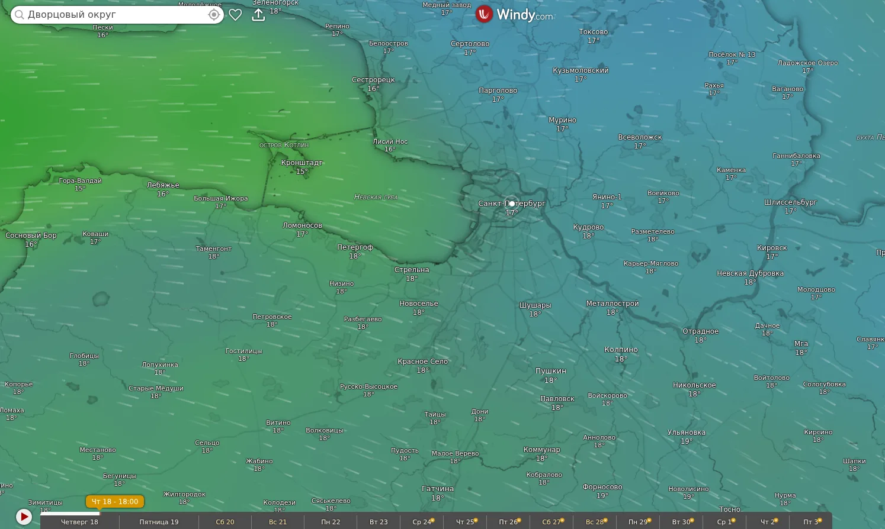
Task: Select premium day Ср 24 on timeline
Action: [422, 522]
